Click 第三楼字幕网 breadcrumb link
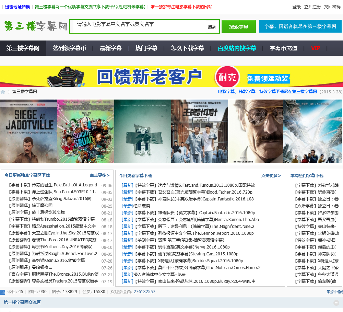343x312 pixels. pyautogui.click(x=24, y=92)
